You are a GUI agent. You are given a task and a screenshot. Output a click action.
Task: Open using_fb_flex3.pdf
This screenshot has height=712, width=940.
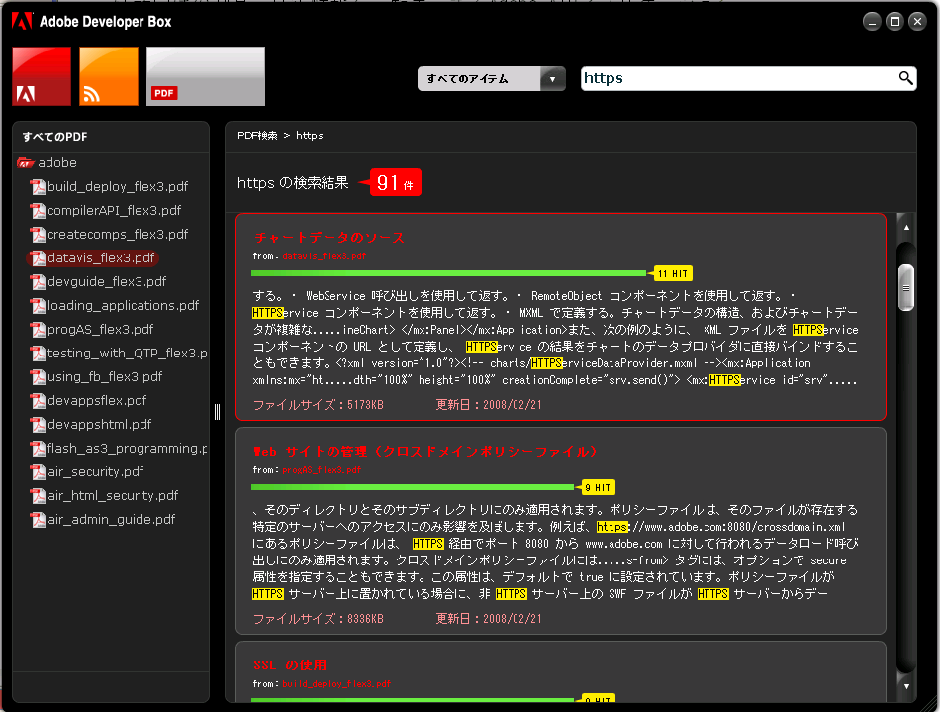click(x=105, y=376)
